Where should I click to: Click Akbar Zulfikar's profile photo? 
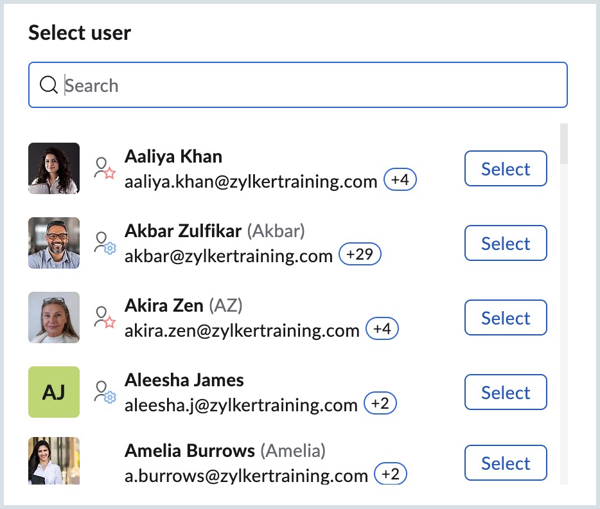click(54, 243)
